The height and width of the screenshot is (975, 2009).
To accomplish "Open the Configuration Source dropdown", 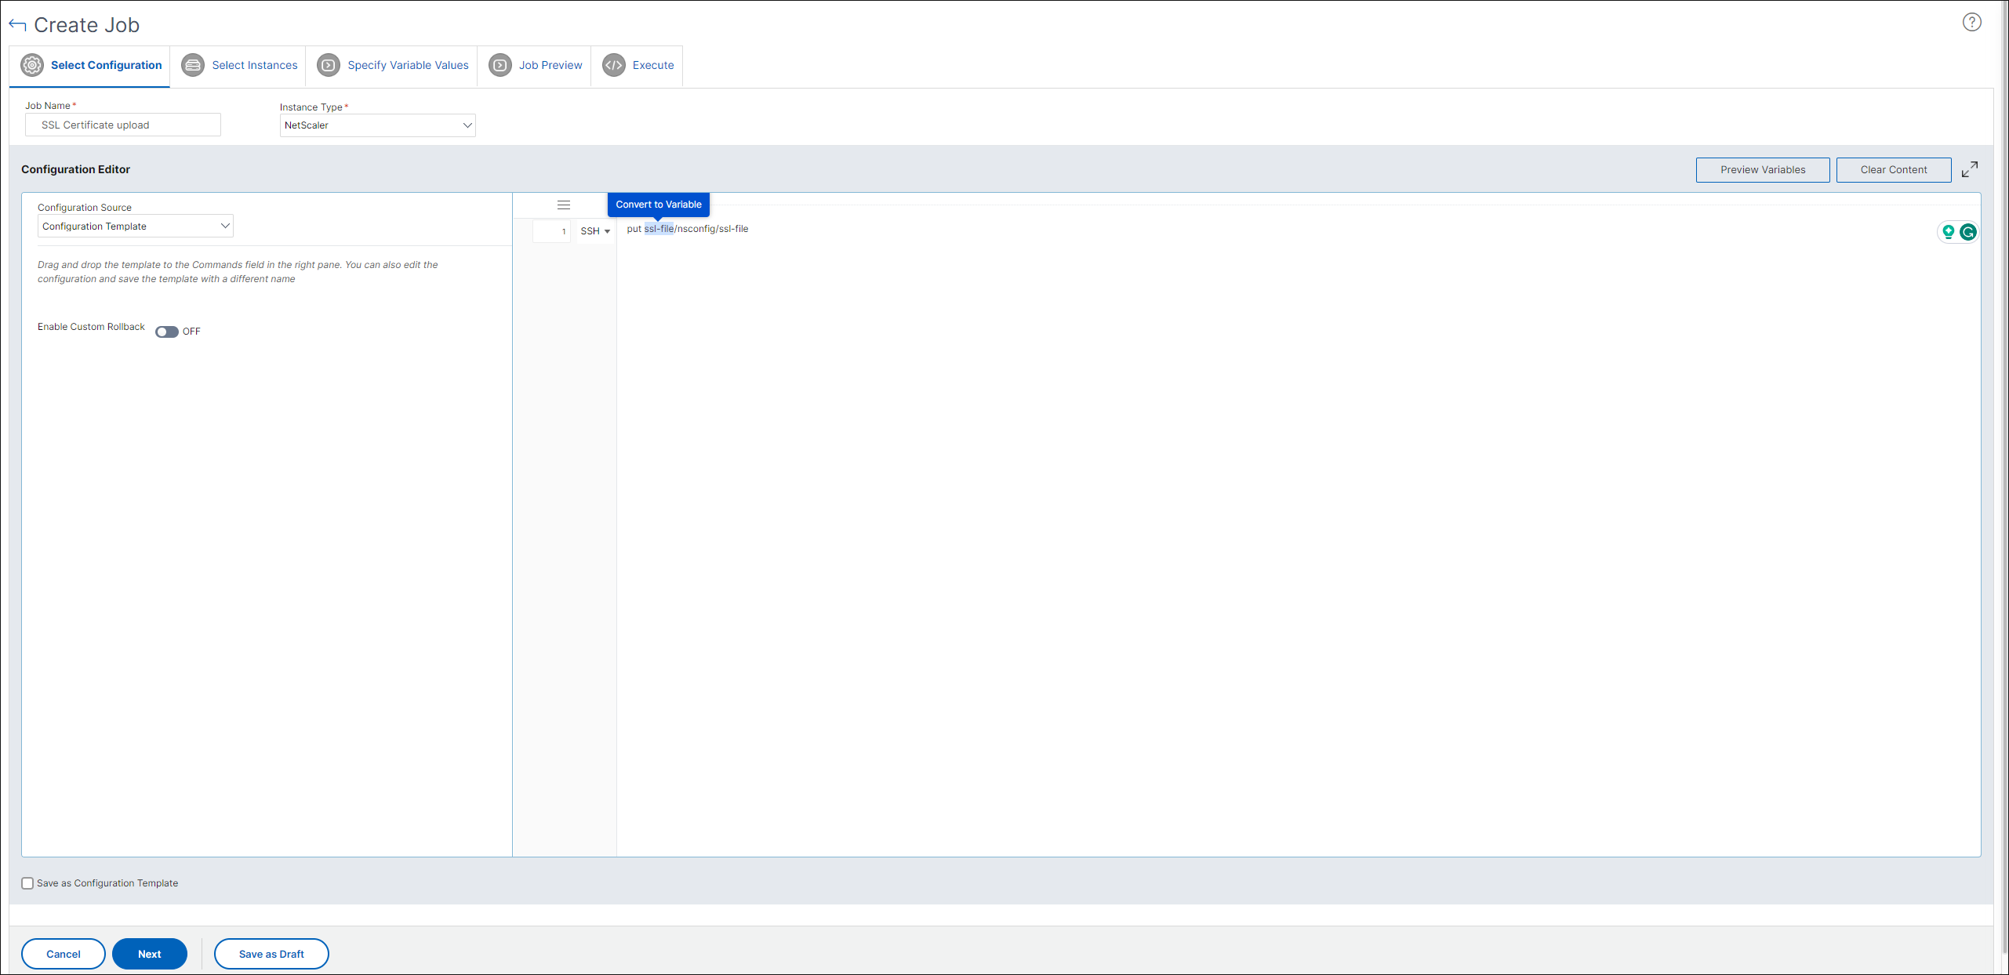I will (x=136, y=227).
